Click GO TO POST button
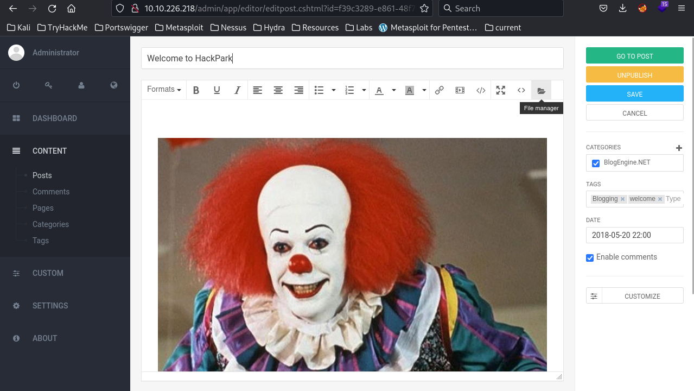The width and height of the screenshot is (694, 391). (x=635, y=56)
